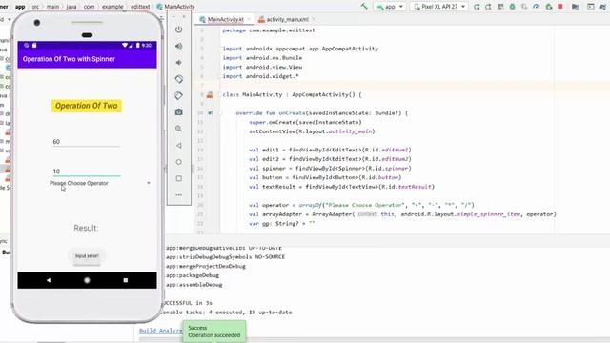
Task: Click the app breadcrumb item
Action: pyautogui.click(x=20, y=7)
